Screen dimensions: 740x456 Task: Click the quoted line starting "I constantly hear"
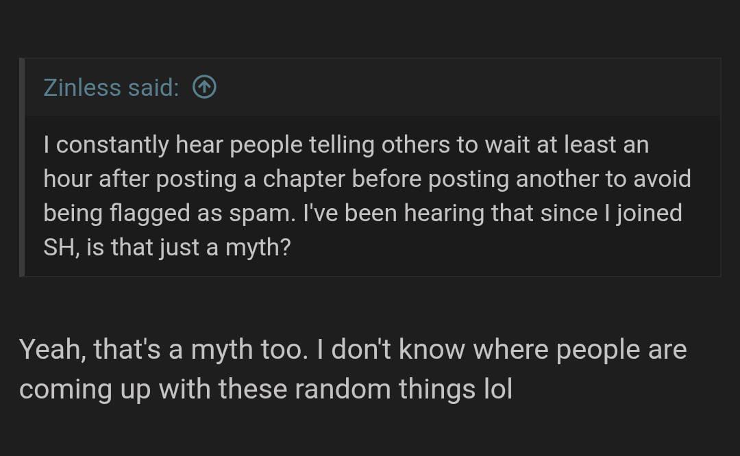pos(345,144)
